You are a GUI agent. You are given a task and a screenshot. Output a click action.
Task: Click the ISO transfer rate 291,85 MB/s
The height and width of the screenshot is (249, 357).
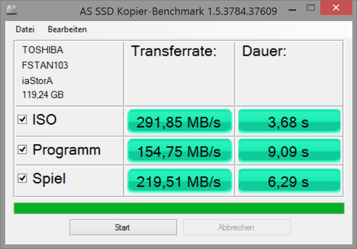179,122
